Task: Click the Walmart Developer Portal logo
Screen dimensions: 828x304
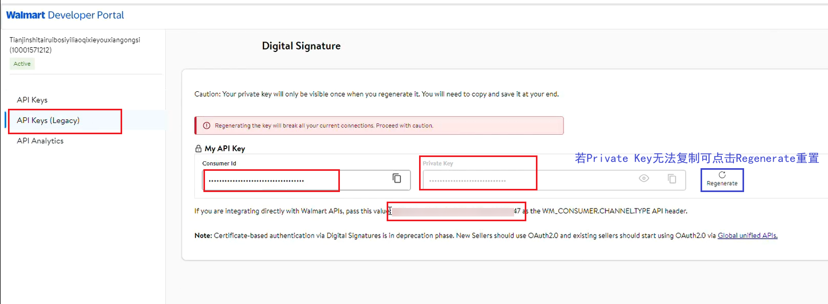Action: tap(65, 15)
